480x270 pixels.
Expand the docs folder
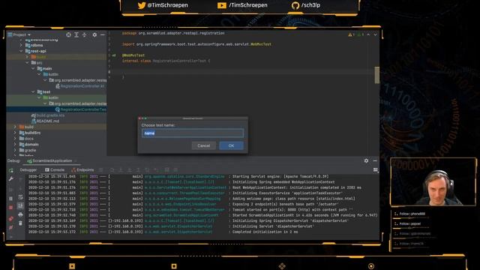(15, 139)
